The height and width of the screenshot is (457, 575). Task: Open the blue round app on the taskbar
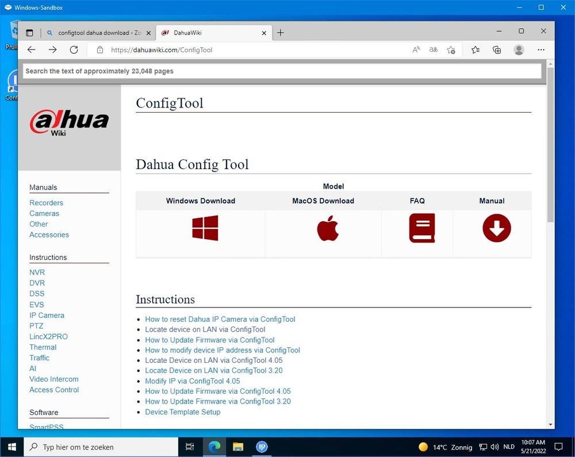pos(262,447)
